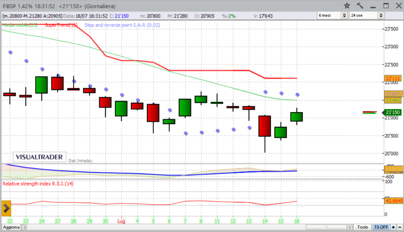Toggle the TS OFF switch
Screen dimensions: 404x232
tap(381, 227)
